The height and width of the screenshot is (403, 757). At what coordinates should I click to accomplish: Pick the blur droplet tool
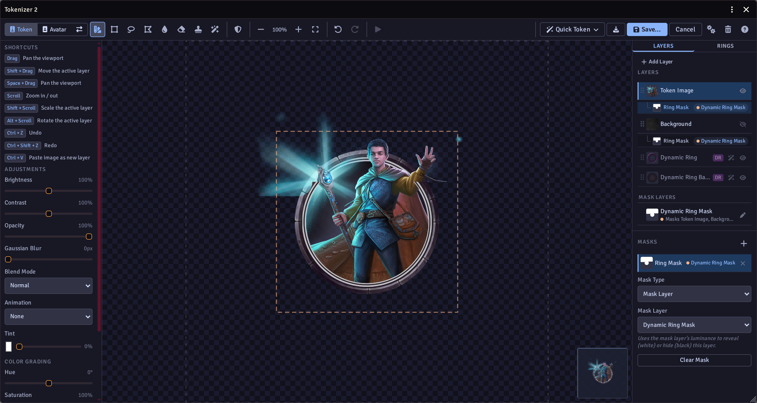[x=164, y=29]
